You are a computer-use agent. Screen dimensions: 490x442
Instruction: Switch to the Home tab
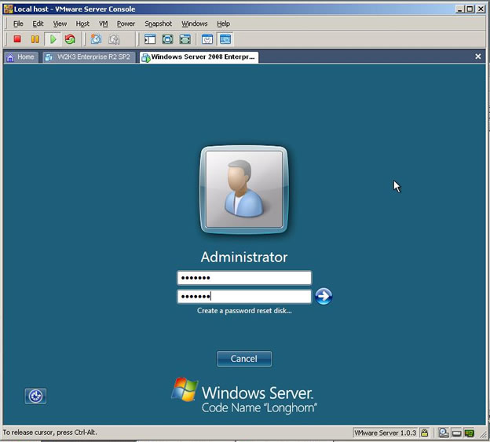21,57
